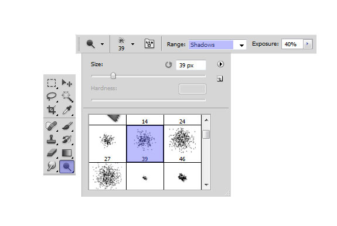This screenshot has height=226, width=337.
Task: Open the Range dropdown set to Shadows
Action: click(x=217, y=44)
